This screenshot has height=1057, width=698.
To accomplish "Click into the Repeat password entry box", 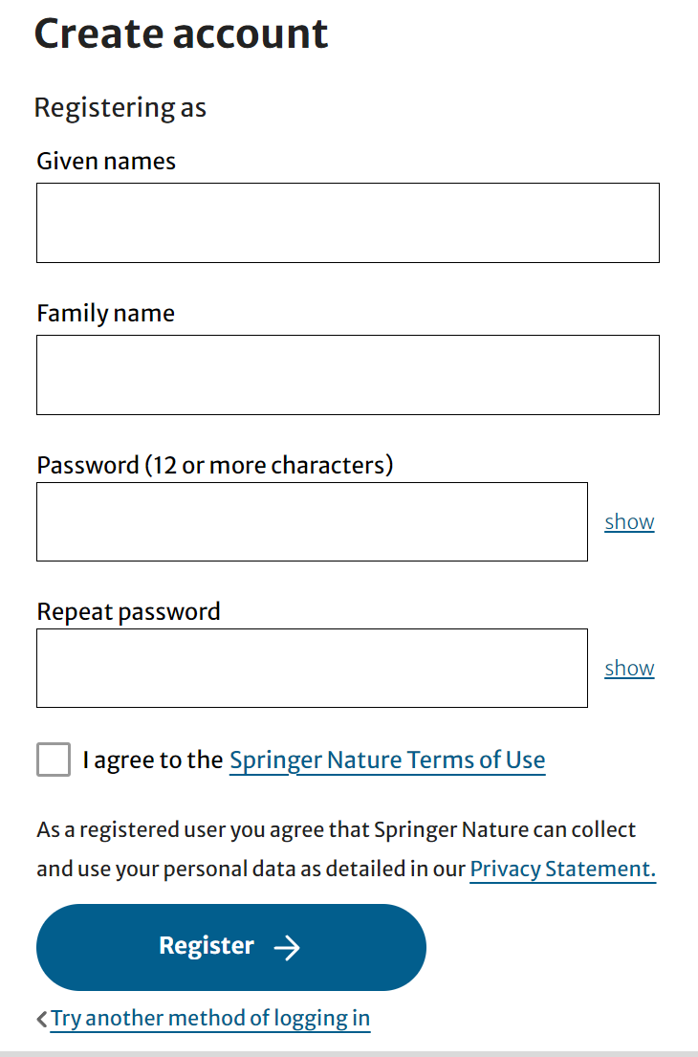I will [312, 668].
